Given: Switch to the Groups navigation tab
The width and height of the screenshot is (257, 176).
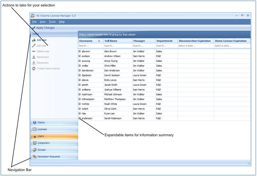Looking at the screenshot, I should click(x=54, y=150).
